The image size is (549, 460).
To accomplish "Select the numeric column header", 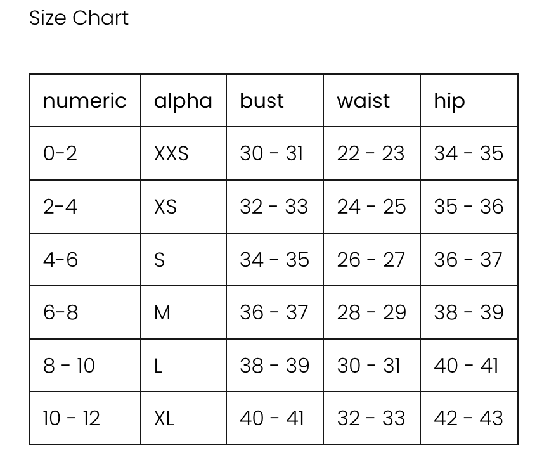I will pos(85,101).
